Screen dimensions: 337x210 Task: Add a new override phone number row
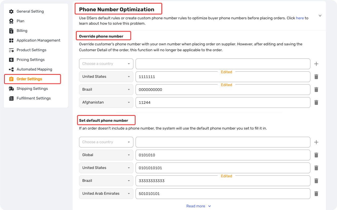pyautogui.click(x=316, y=64)
